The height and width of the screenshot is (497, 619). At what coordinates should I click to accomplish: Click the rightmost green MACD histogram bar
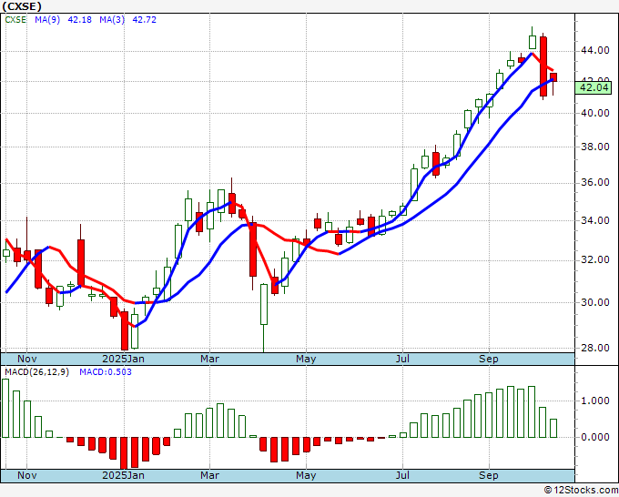click(553, 428)
